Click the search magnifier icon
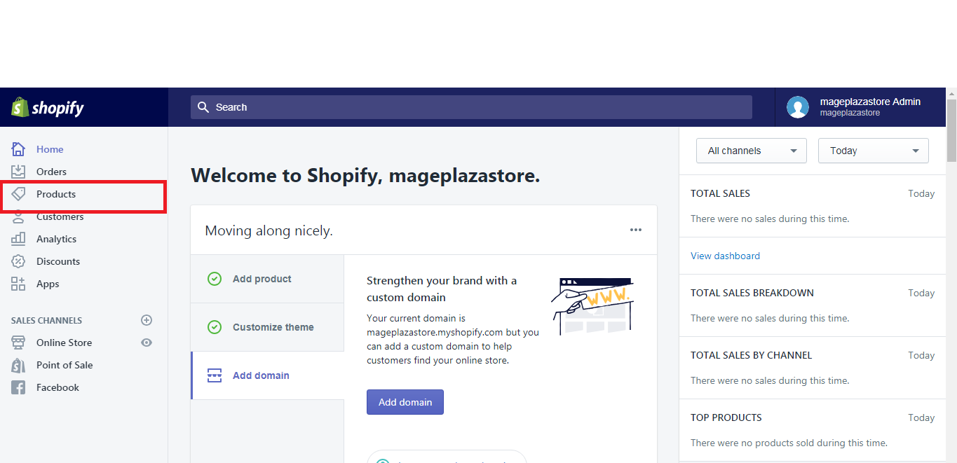The width and height of the screenshot is (957, 463). (x=203, y=107)
